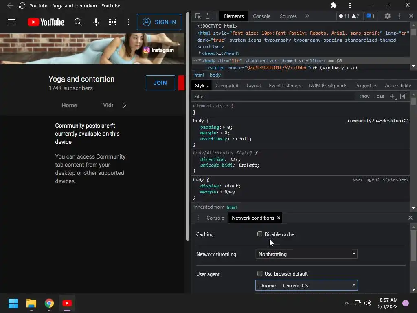Click the YouTube app taskbar icon
417x313 pixels.
tap(67, 303)
